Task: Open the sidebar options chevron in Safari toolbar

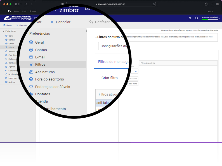Action: 21,4
